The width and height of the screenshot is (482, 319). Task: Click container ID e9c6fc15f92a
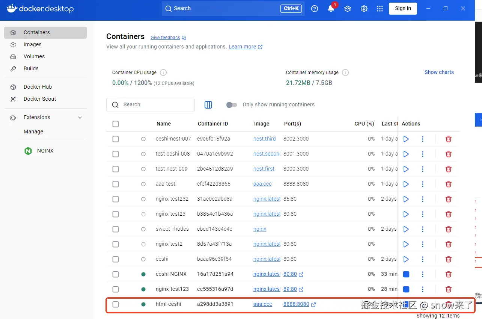(214, 139)
